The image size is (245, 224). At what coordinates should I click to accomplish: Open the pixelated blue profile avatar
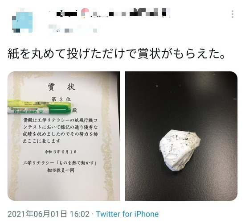point(22,21)
